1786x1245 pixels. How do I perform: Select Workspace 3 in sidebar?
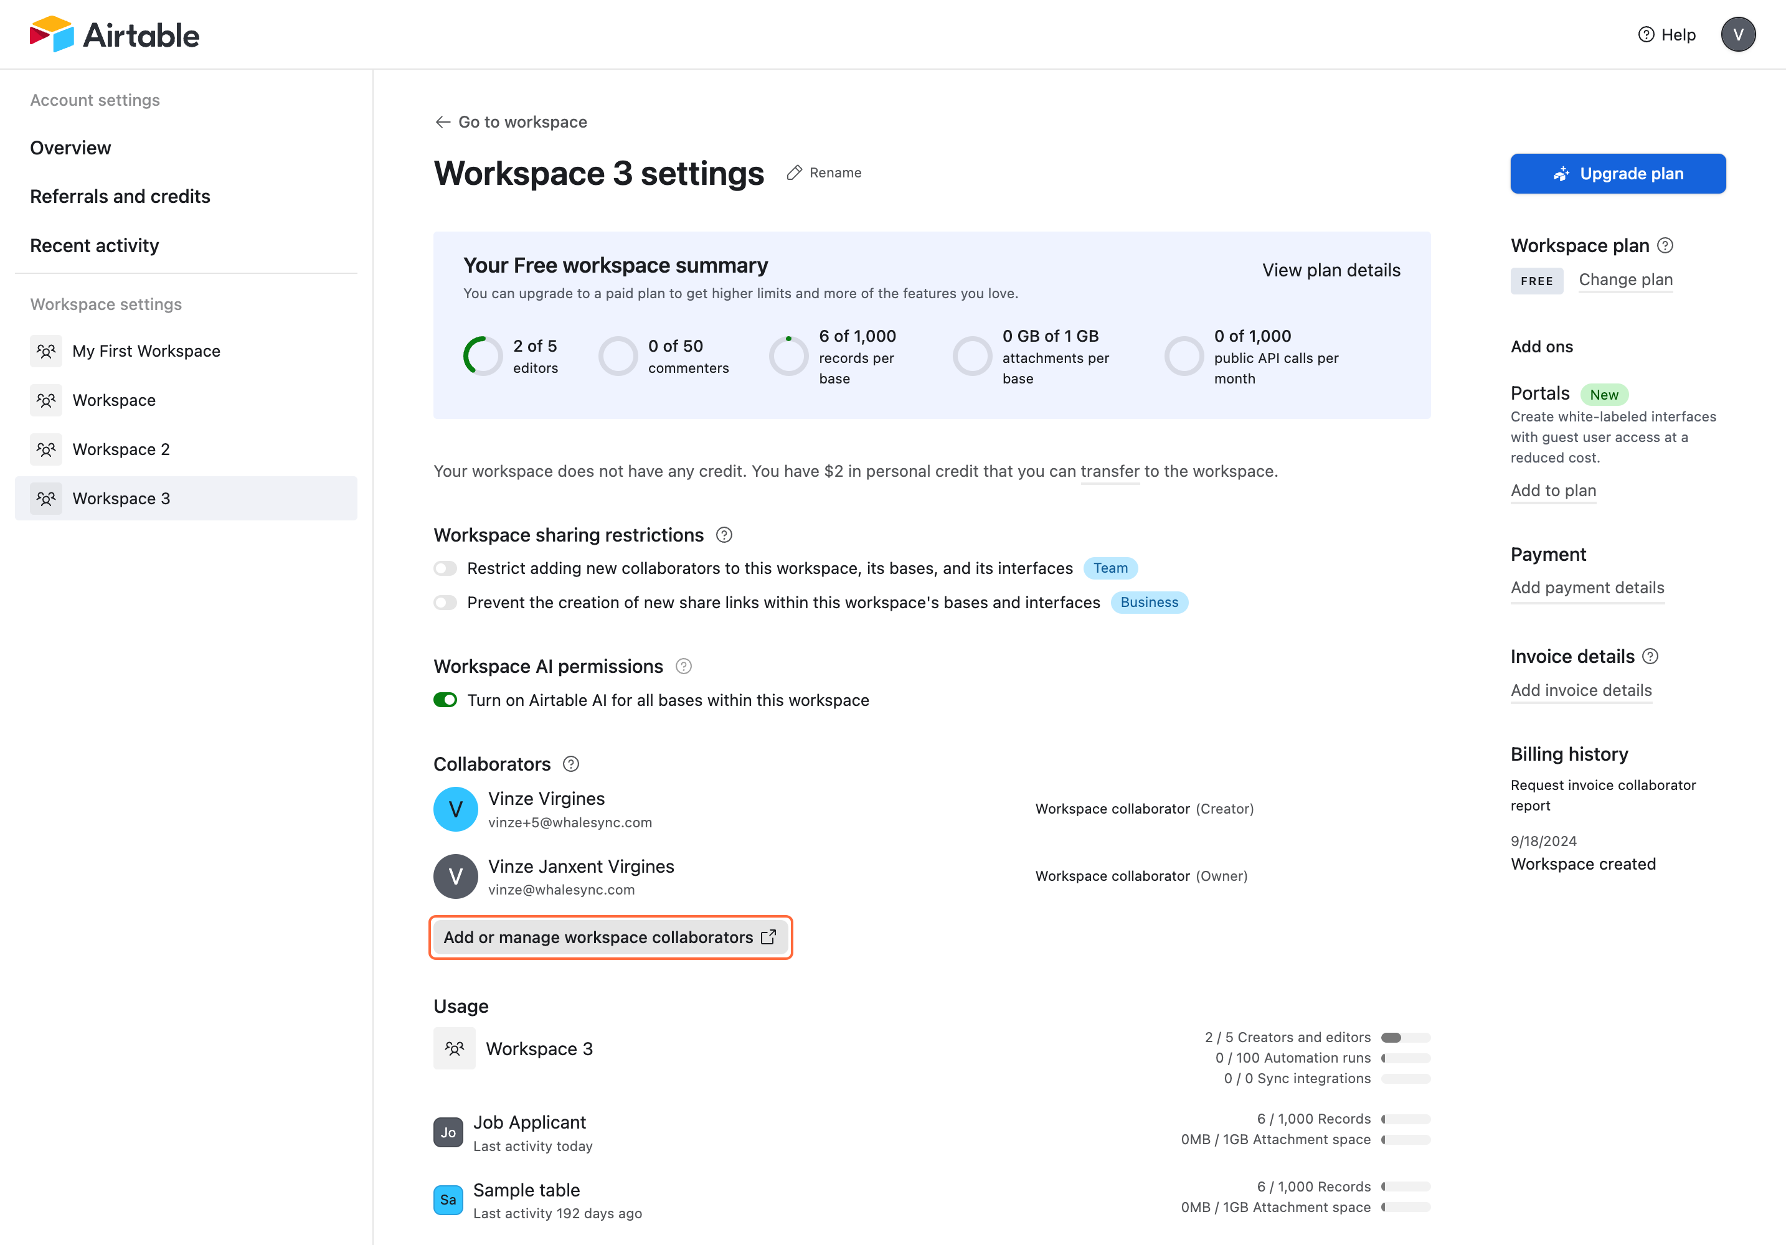click(x=186, y=499)
